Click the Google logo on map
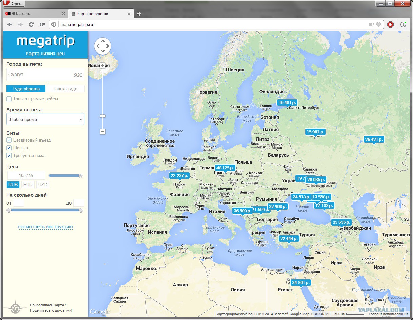 (x=99, y=312)
